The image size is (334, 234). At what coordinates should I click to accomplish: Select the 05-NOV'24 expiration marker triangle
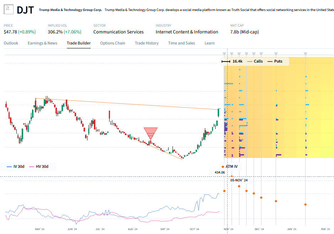(232, 54)
